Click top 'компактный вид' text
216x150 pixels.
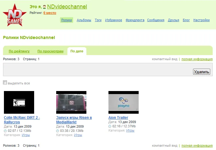point(165,59)
